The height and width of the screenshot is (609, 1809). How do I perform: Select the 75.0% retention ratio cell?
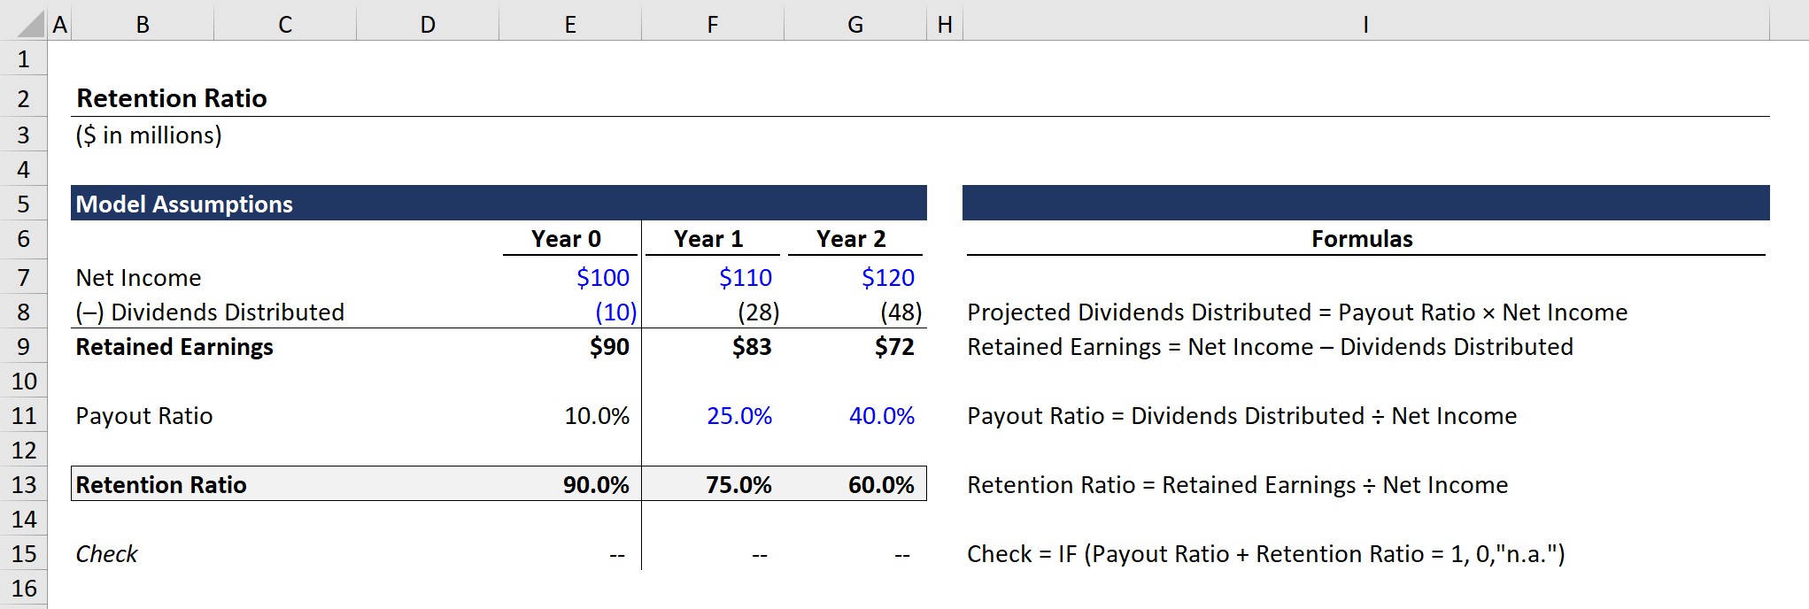click(738, 484)
